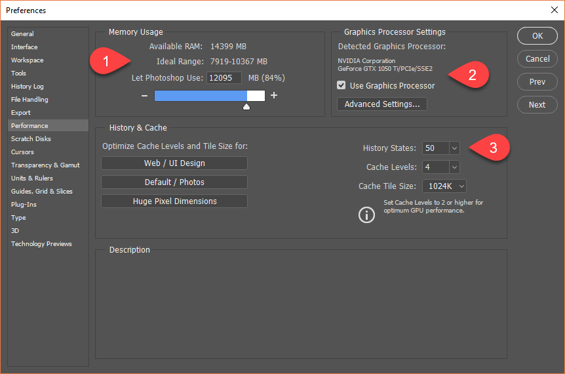Select the Performance category

pos(48,126)
